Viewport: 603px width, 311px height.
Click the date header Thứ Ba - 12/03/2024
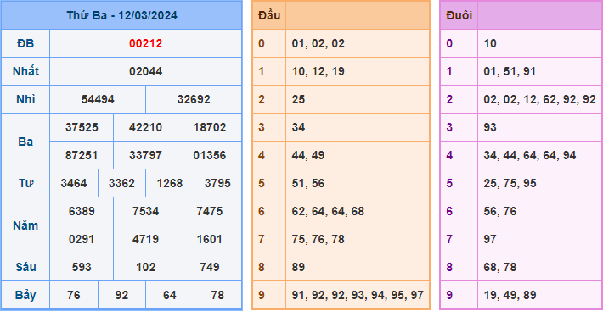tap(122, 16)
